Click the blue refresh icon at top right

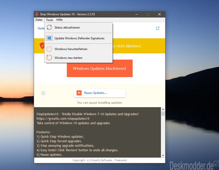pos(158,28)
